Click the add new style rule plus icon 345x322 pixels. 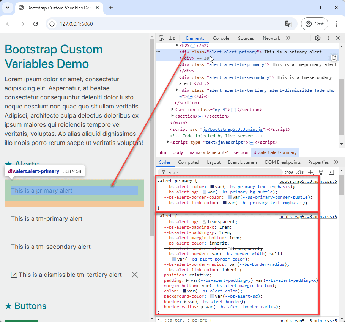pos(310,172)
